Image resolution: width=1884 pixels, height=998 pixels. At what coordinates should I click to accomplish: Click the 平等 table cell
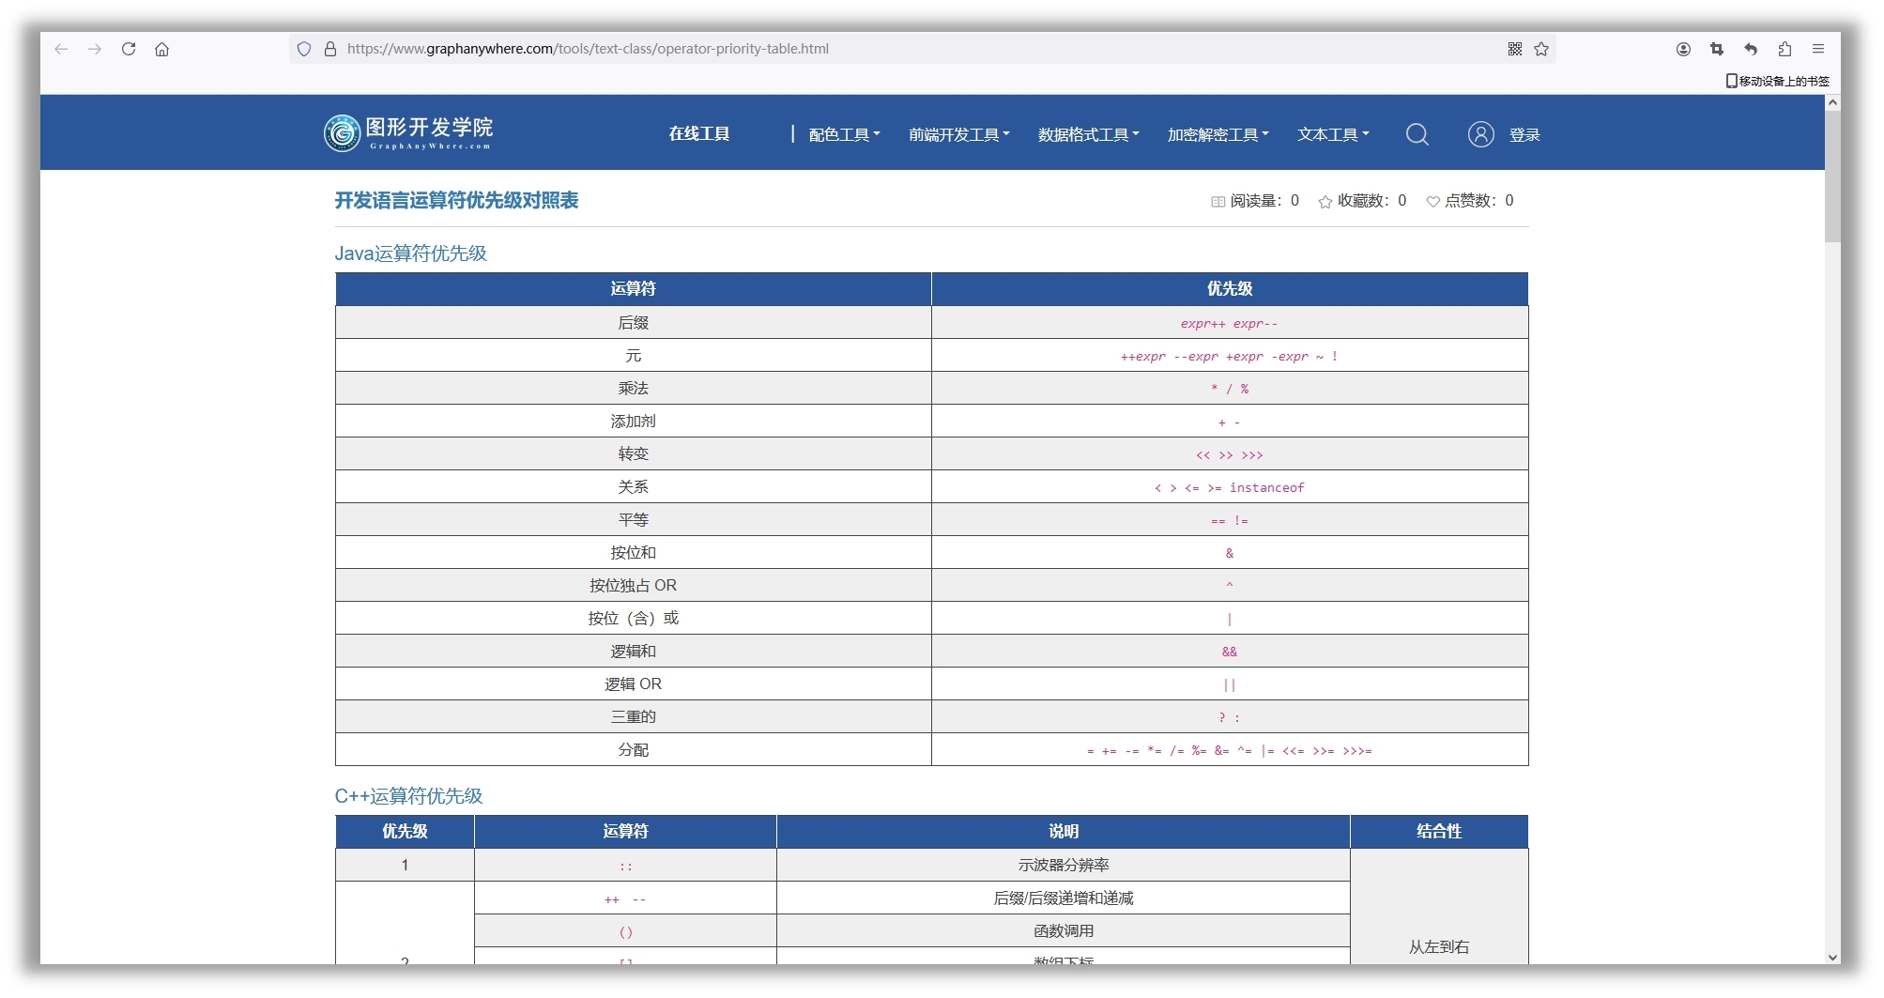point(634,519)
